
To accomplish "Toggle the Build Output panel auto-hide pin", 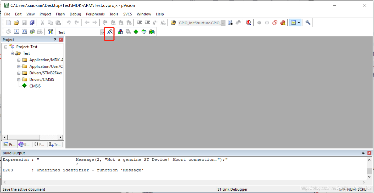I will (363, 153).
